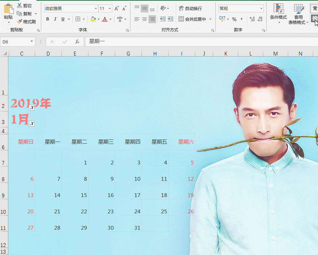Open the month filter button beside 1月
The image size is (318, 255).
pos(32,124)
